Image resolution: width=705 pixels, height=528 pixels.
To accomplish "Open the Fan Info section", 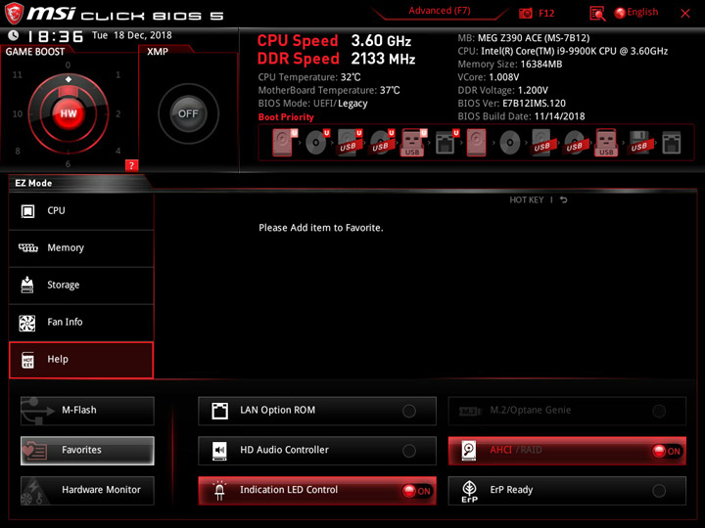I will pyautogui.click(x=81, y=323).
